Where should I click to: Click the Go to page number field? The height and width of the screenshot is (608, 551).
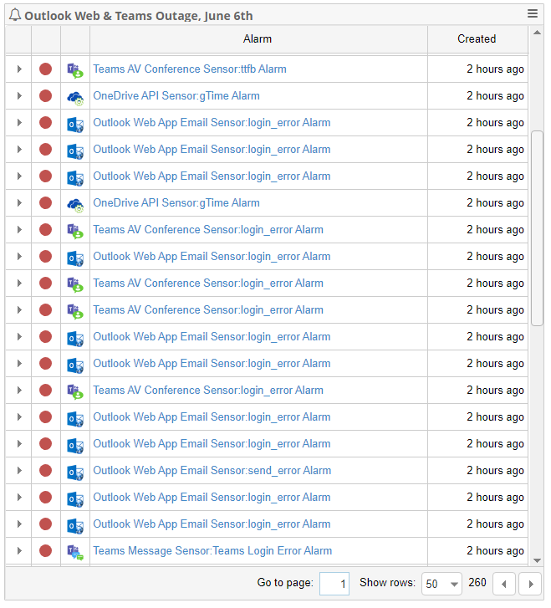[x=334, y=584]
